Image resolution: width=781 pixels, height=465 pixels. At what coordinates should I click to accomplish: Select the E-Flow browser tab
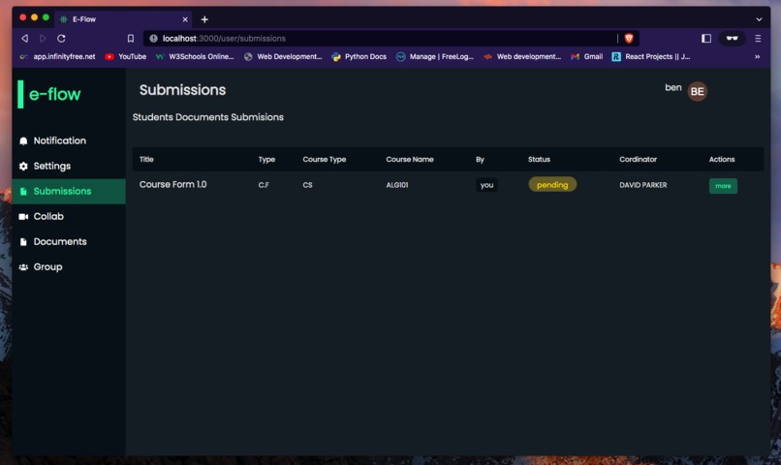[123, 19]
